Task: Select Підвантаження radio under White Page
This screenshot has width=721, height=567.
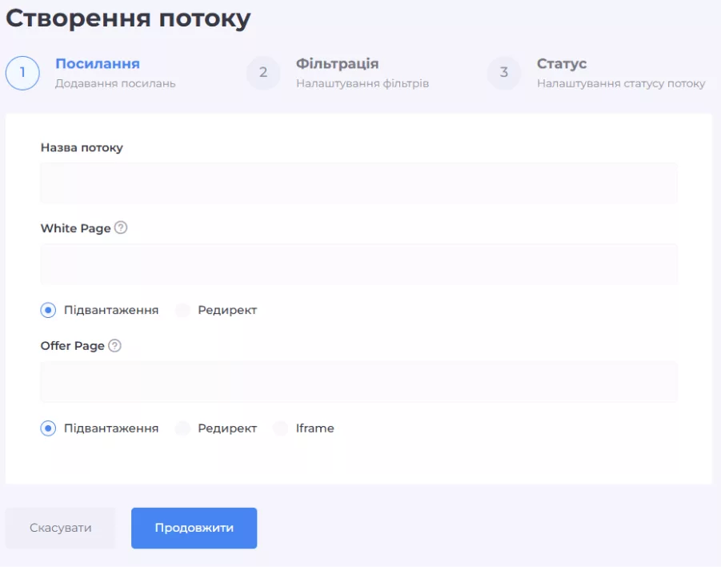Action: click(x=48, y=310)
